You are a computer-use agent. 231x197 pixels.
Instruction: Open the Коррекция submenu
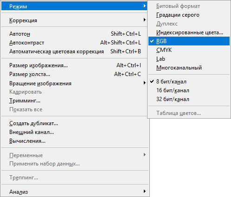[x=74, y=20]
